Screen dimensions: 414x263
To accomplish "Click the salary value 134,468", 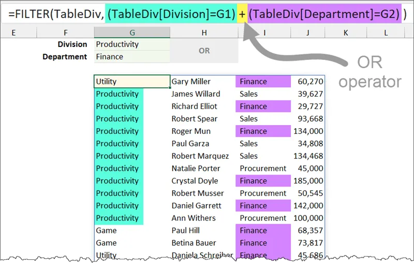I will [308, 156].
